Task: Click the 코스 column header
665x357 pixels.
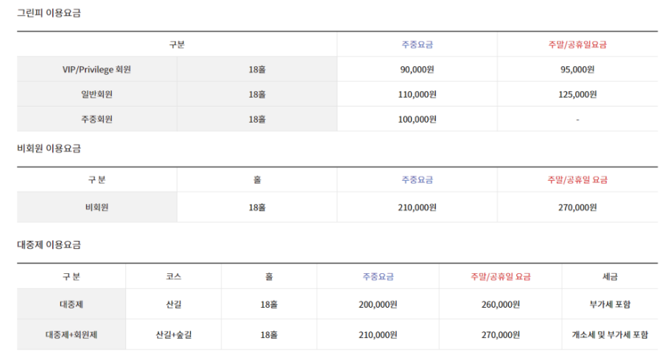Action: 174,277
